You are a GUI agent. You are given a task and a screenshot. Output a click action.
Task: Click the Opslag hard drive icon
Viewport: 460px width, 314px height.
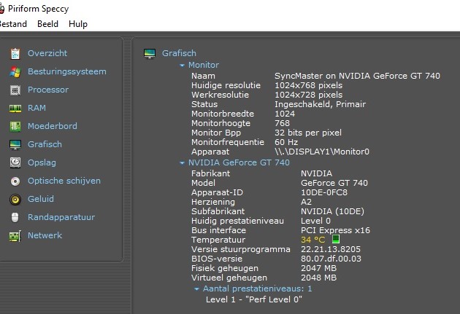(15, 162)
